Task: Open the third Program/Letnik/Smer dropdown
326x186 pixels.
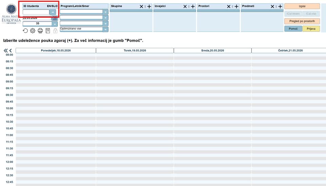Action: tap(105, 23)
